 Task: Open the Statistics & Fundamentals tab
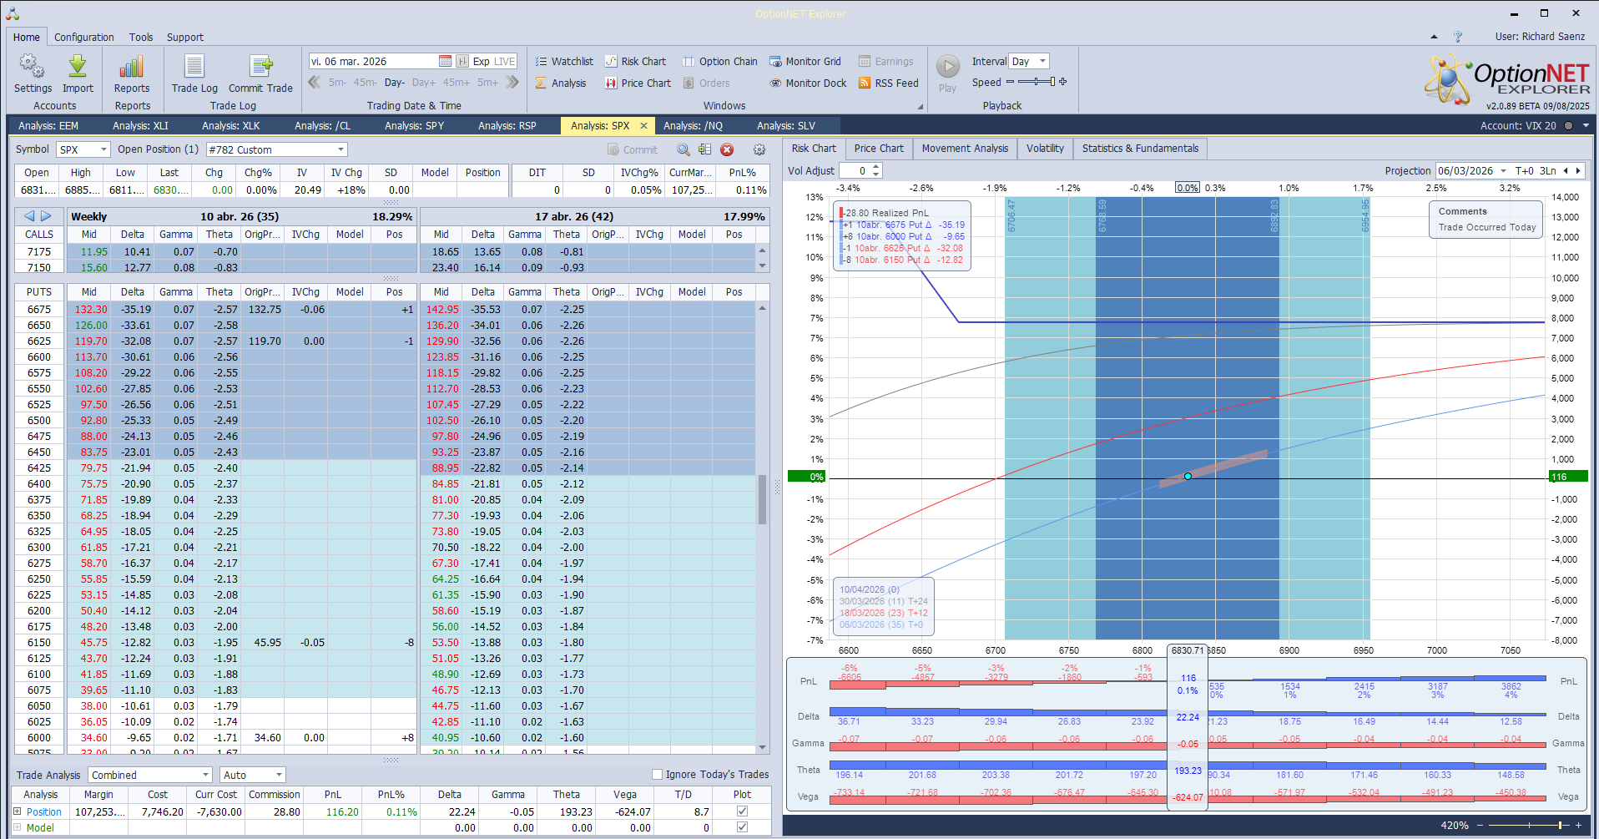(1140, 149)
